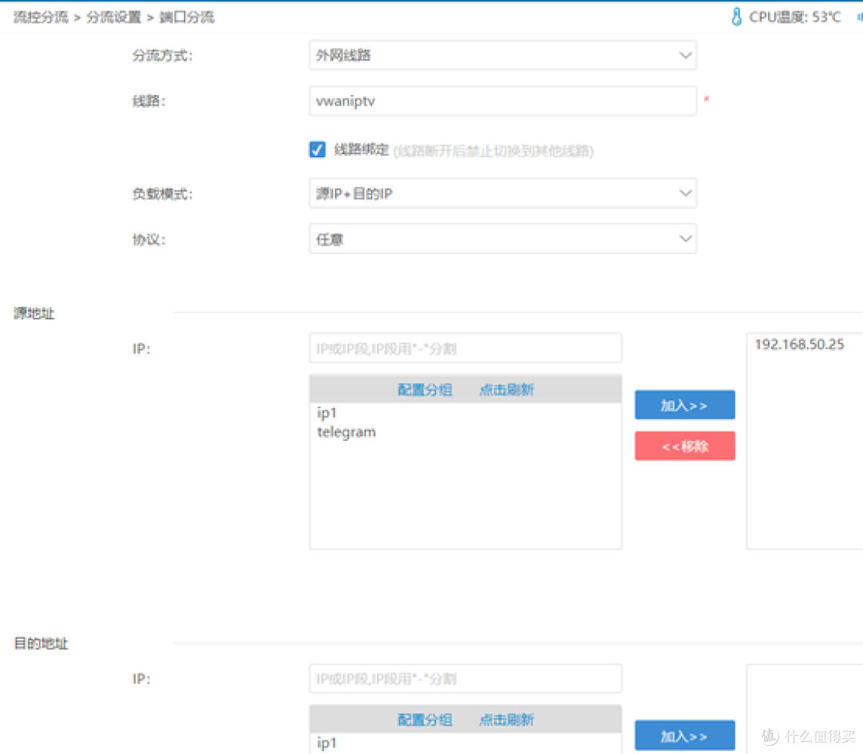Toggle the 线路绑定 checkbox

317,149
